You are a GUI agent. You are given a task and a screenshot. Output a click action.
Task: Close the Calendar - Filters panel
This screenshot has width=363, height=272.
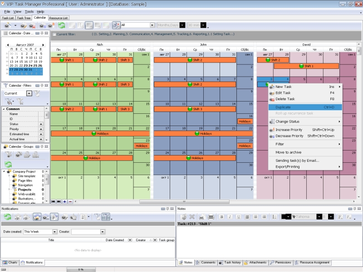(47, 85)
